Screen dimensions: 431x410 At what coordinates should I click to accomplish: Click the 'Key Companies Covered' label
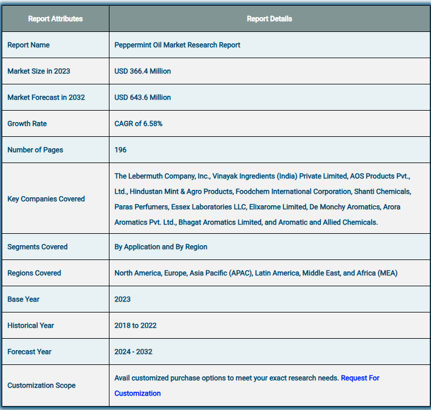[46, 199]
